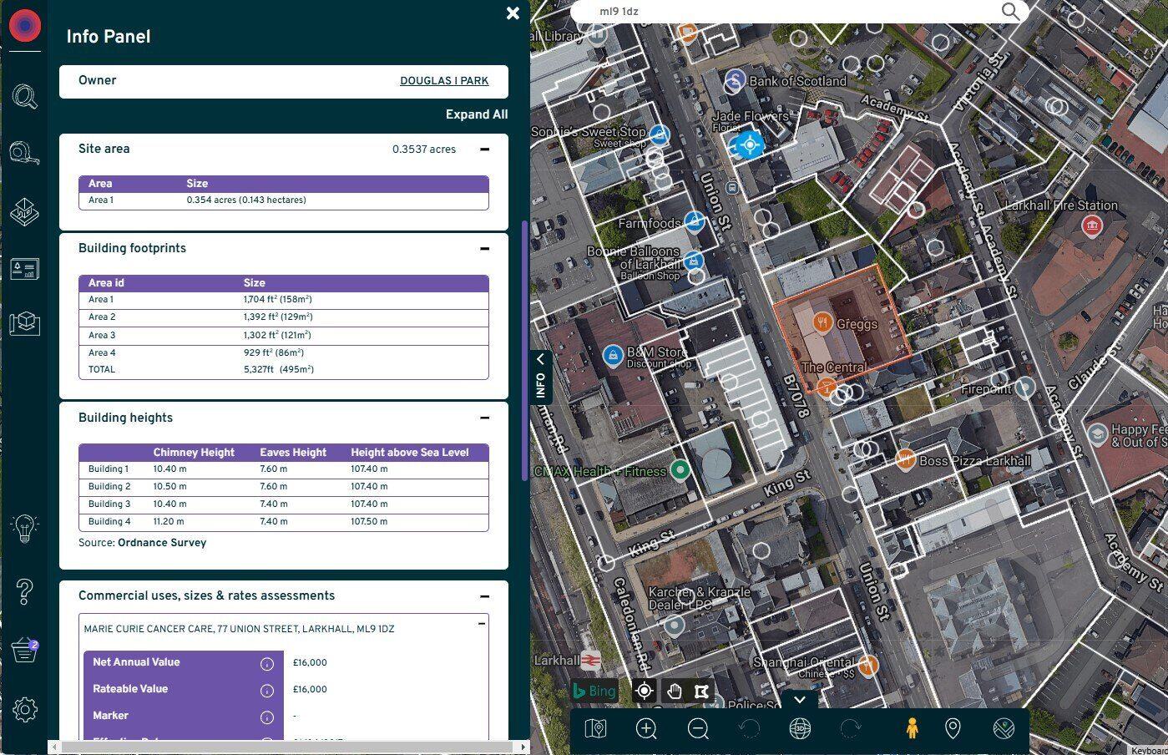
Task: Activate the Street View pegman icon
Action: click(913, 728)
